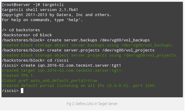Image resolution: width=185 pixels, height=111 pixels.
Task: Click the 'targetcli' command text
Action: 53,5
